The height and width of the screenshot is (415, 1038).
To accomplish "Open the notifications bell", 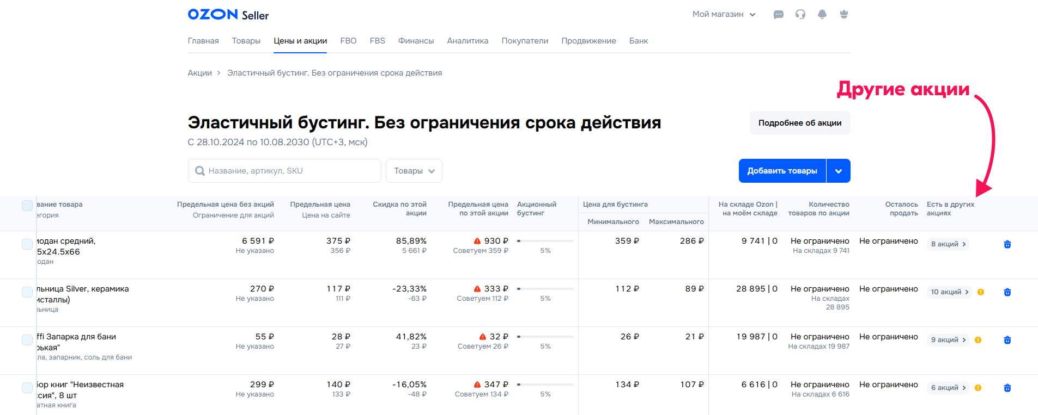I will 822,15.
